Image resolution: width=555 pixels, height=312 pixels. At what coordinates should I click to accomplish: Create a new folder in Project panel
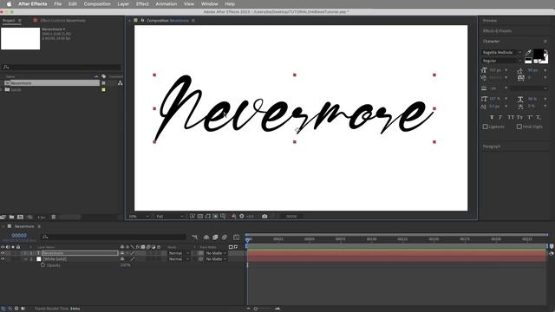coord(11,217)
